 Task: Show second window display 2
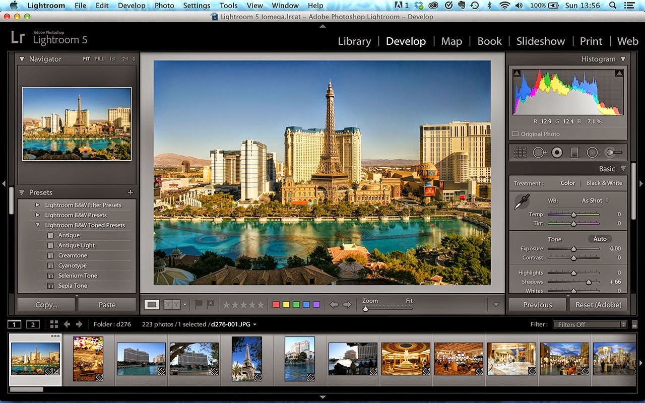pyautogui.click(x=33, y=324)
